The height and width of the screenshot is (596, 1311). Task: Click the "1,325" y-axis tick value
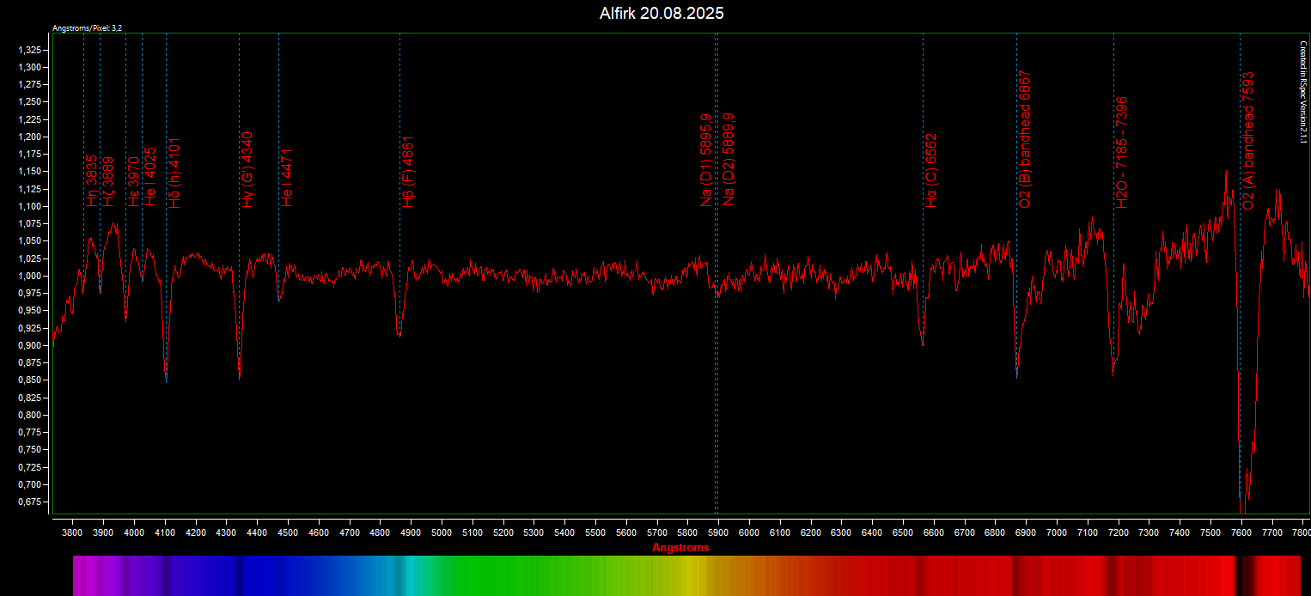point(29,50)
